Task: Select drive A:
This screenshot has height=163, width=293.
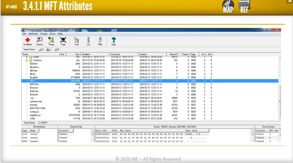Action: click(x=41, y=50)
